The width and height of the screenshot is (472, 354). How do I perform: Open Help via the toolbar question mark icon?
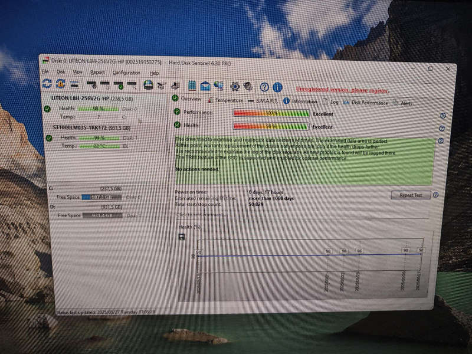coord(264,87)
